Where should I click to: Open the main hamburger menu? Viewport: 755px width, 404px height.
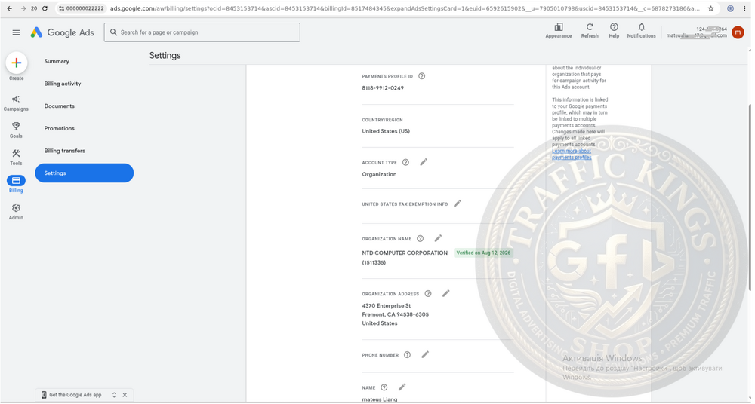point(16,32)
